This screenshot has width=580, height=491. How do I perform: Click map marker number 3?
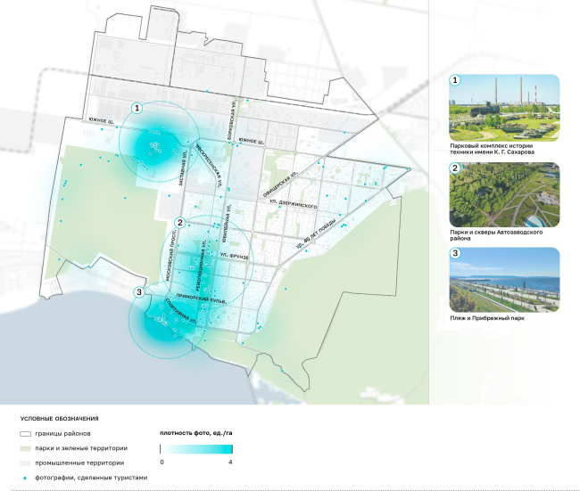point(137,291)
